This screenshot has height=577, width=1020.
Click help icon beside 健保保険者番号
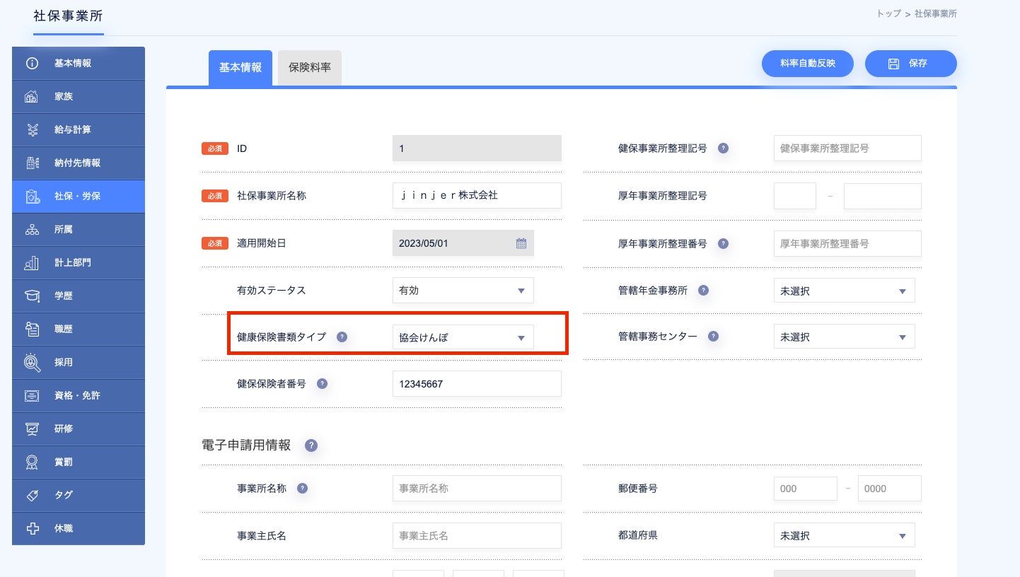tap(322, 384)
